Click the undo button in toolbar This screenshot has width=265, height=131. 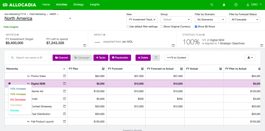[156, 57]
